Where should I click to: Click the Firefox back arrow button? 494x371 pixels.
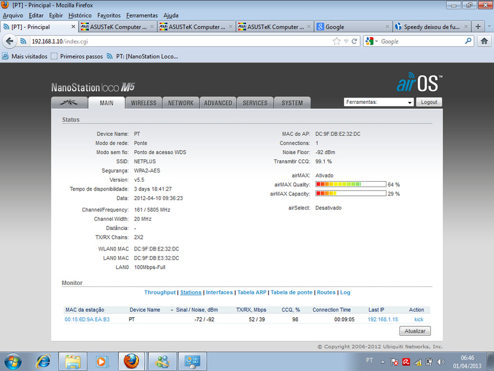click(10, 41)
